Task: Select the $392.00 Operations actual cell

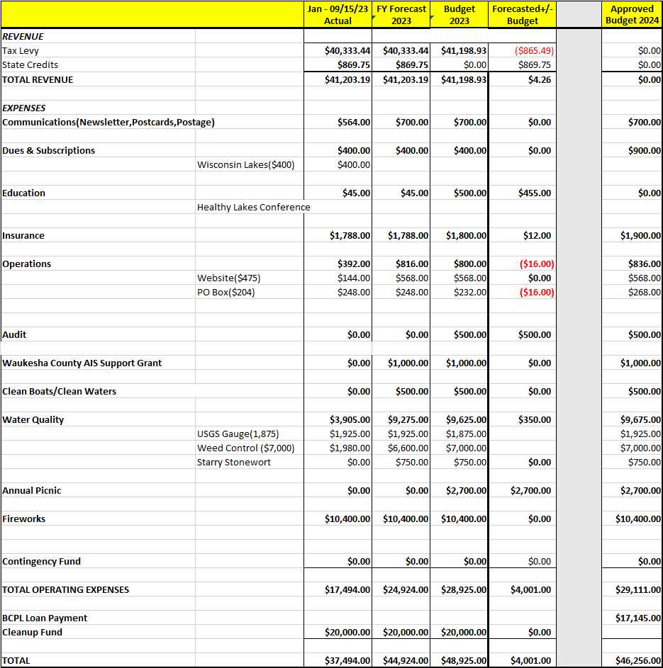Action: [354, 264]
